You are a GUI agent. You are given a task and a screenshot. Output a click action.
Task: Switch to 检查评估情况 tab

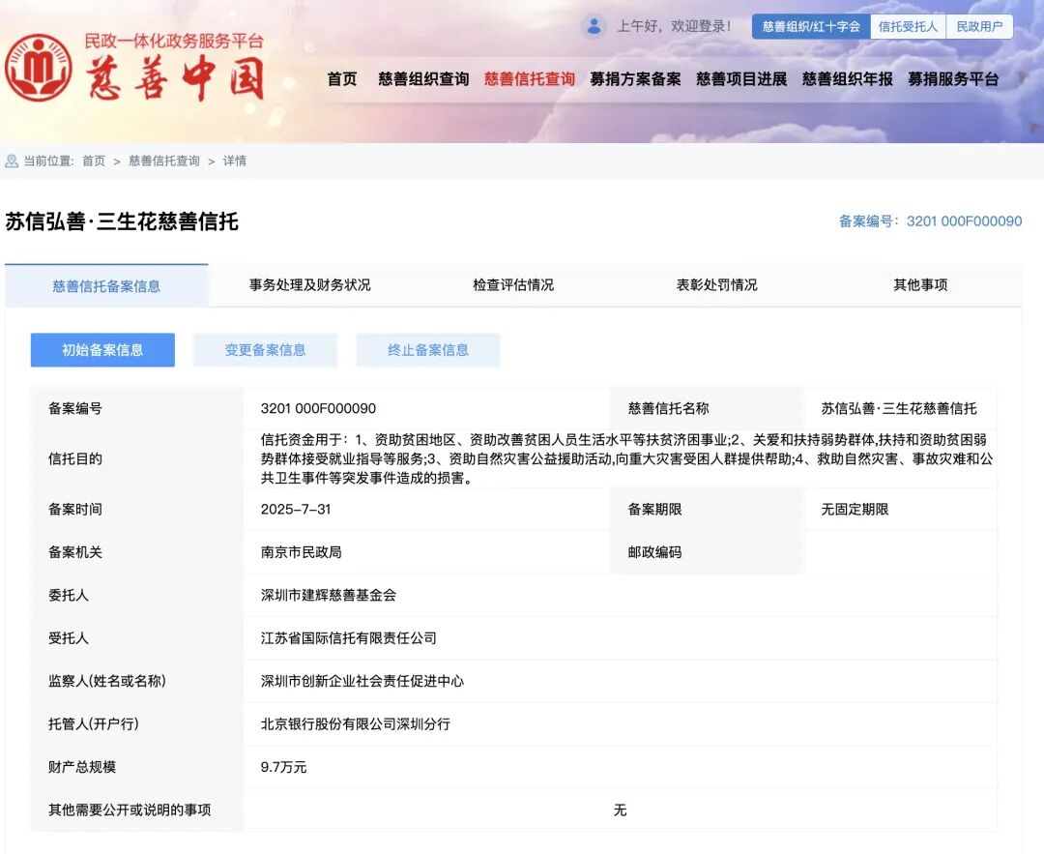[x=513, y=285]
